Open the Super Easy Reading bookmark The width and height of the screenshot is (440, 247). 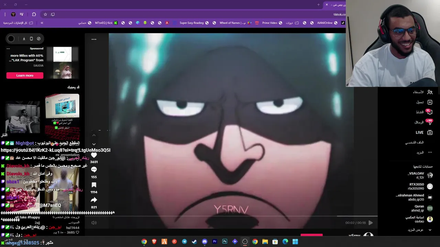coord(194,23)
